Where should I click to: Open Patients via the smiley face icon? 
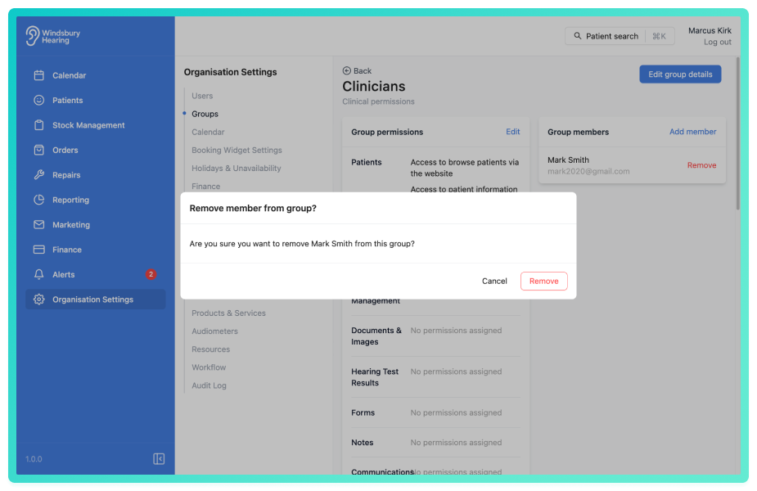(x=39, y=100)
